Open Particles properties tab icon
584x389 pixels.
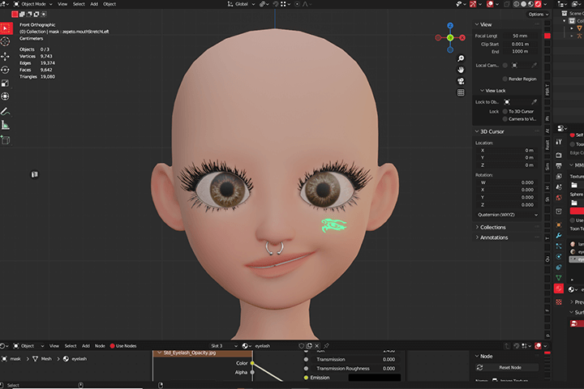point(559,246)
